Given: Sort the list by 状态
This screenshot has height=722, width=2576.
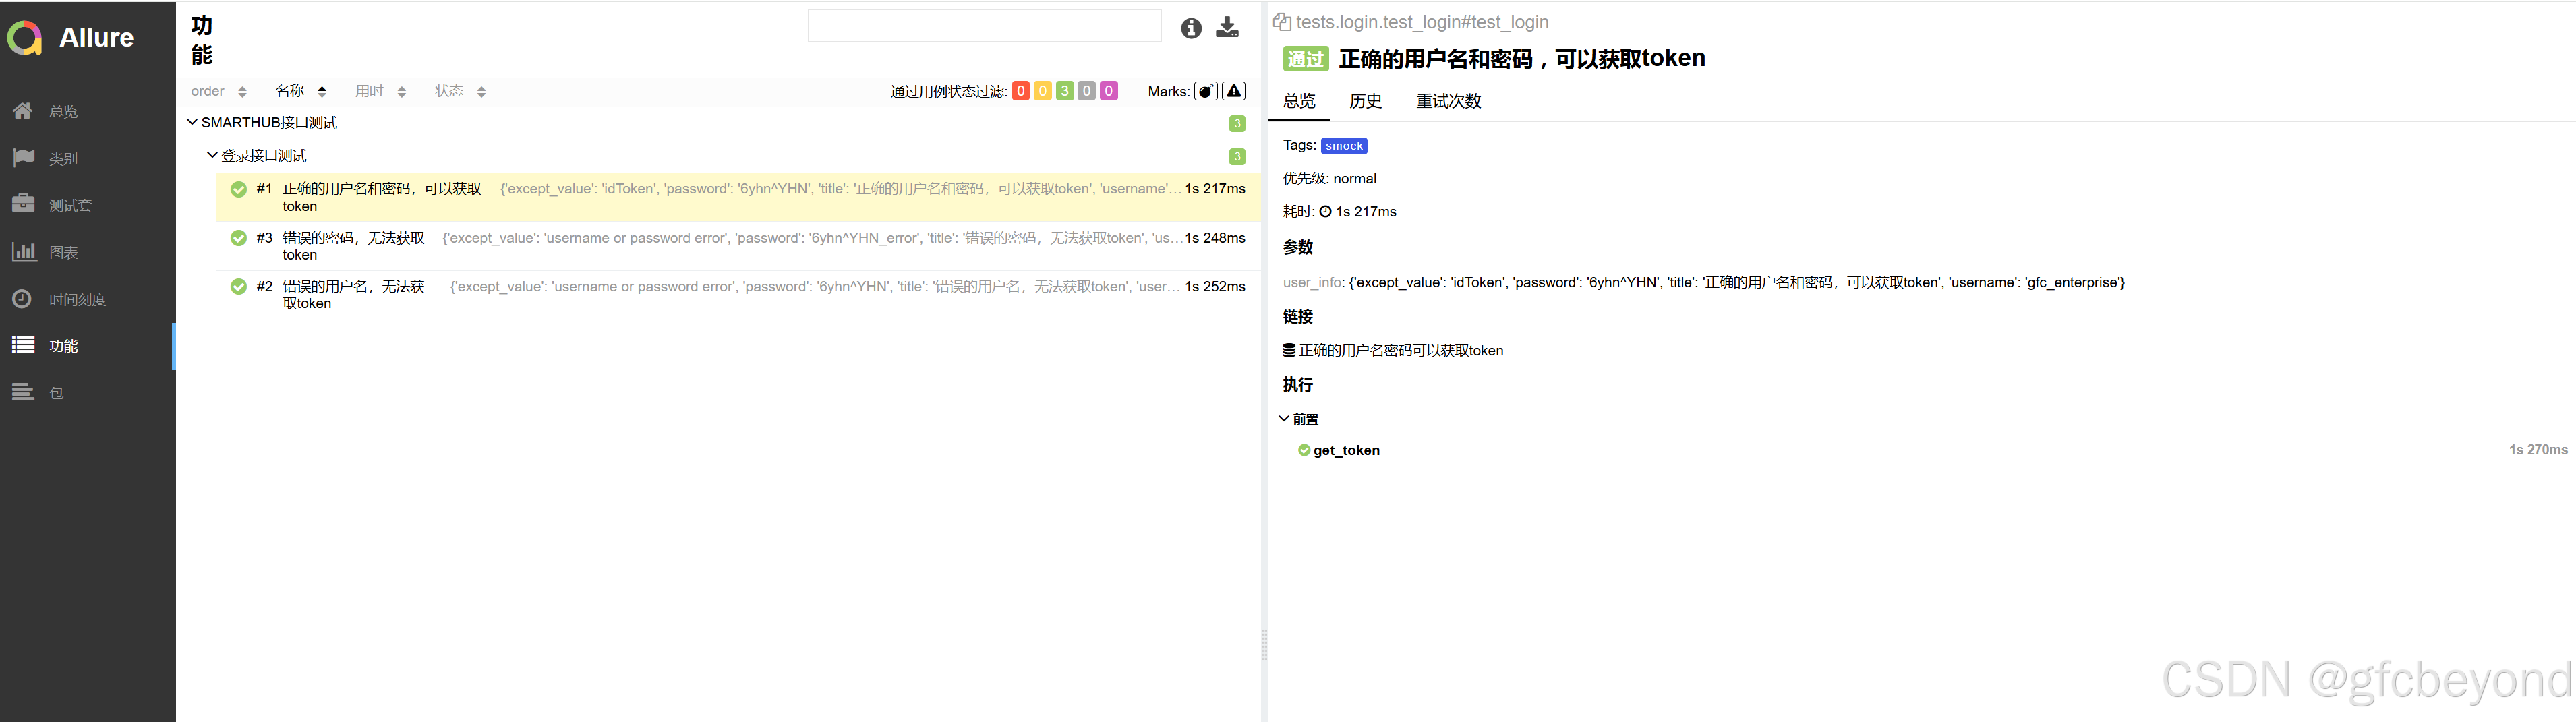Looking at the screenshot, I should click(460, 91).
